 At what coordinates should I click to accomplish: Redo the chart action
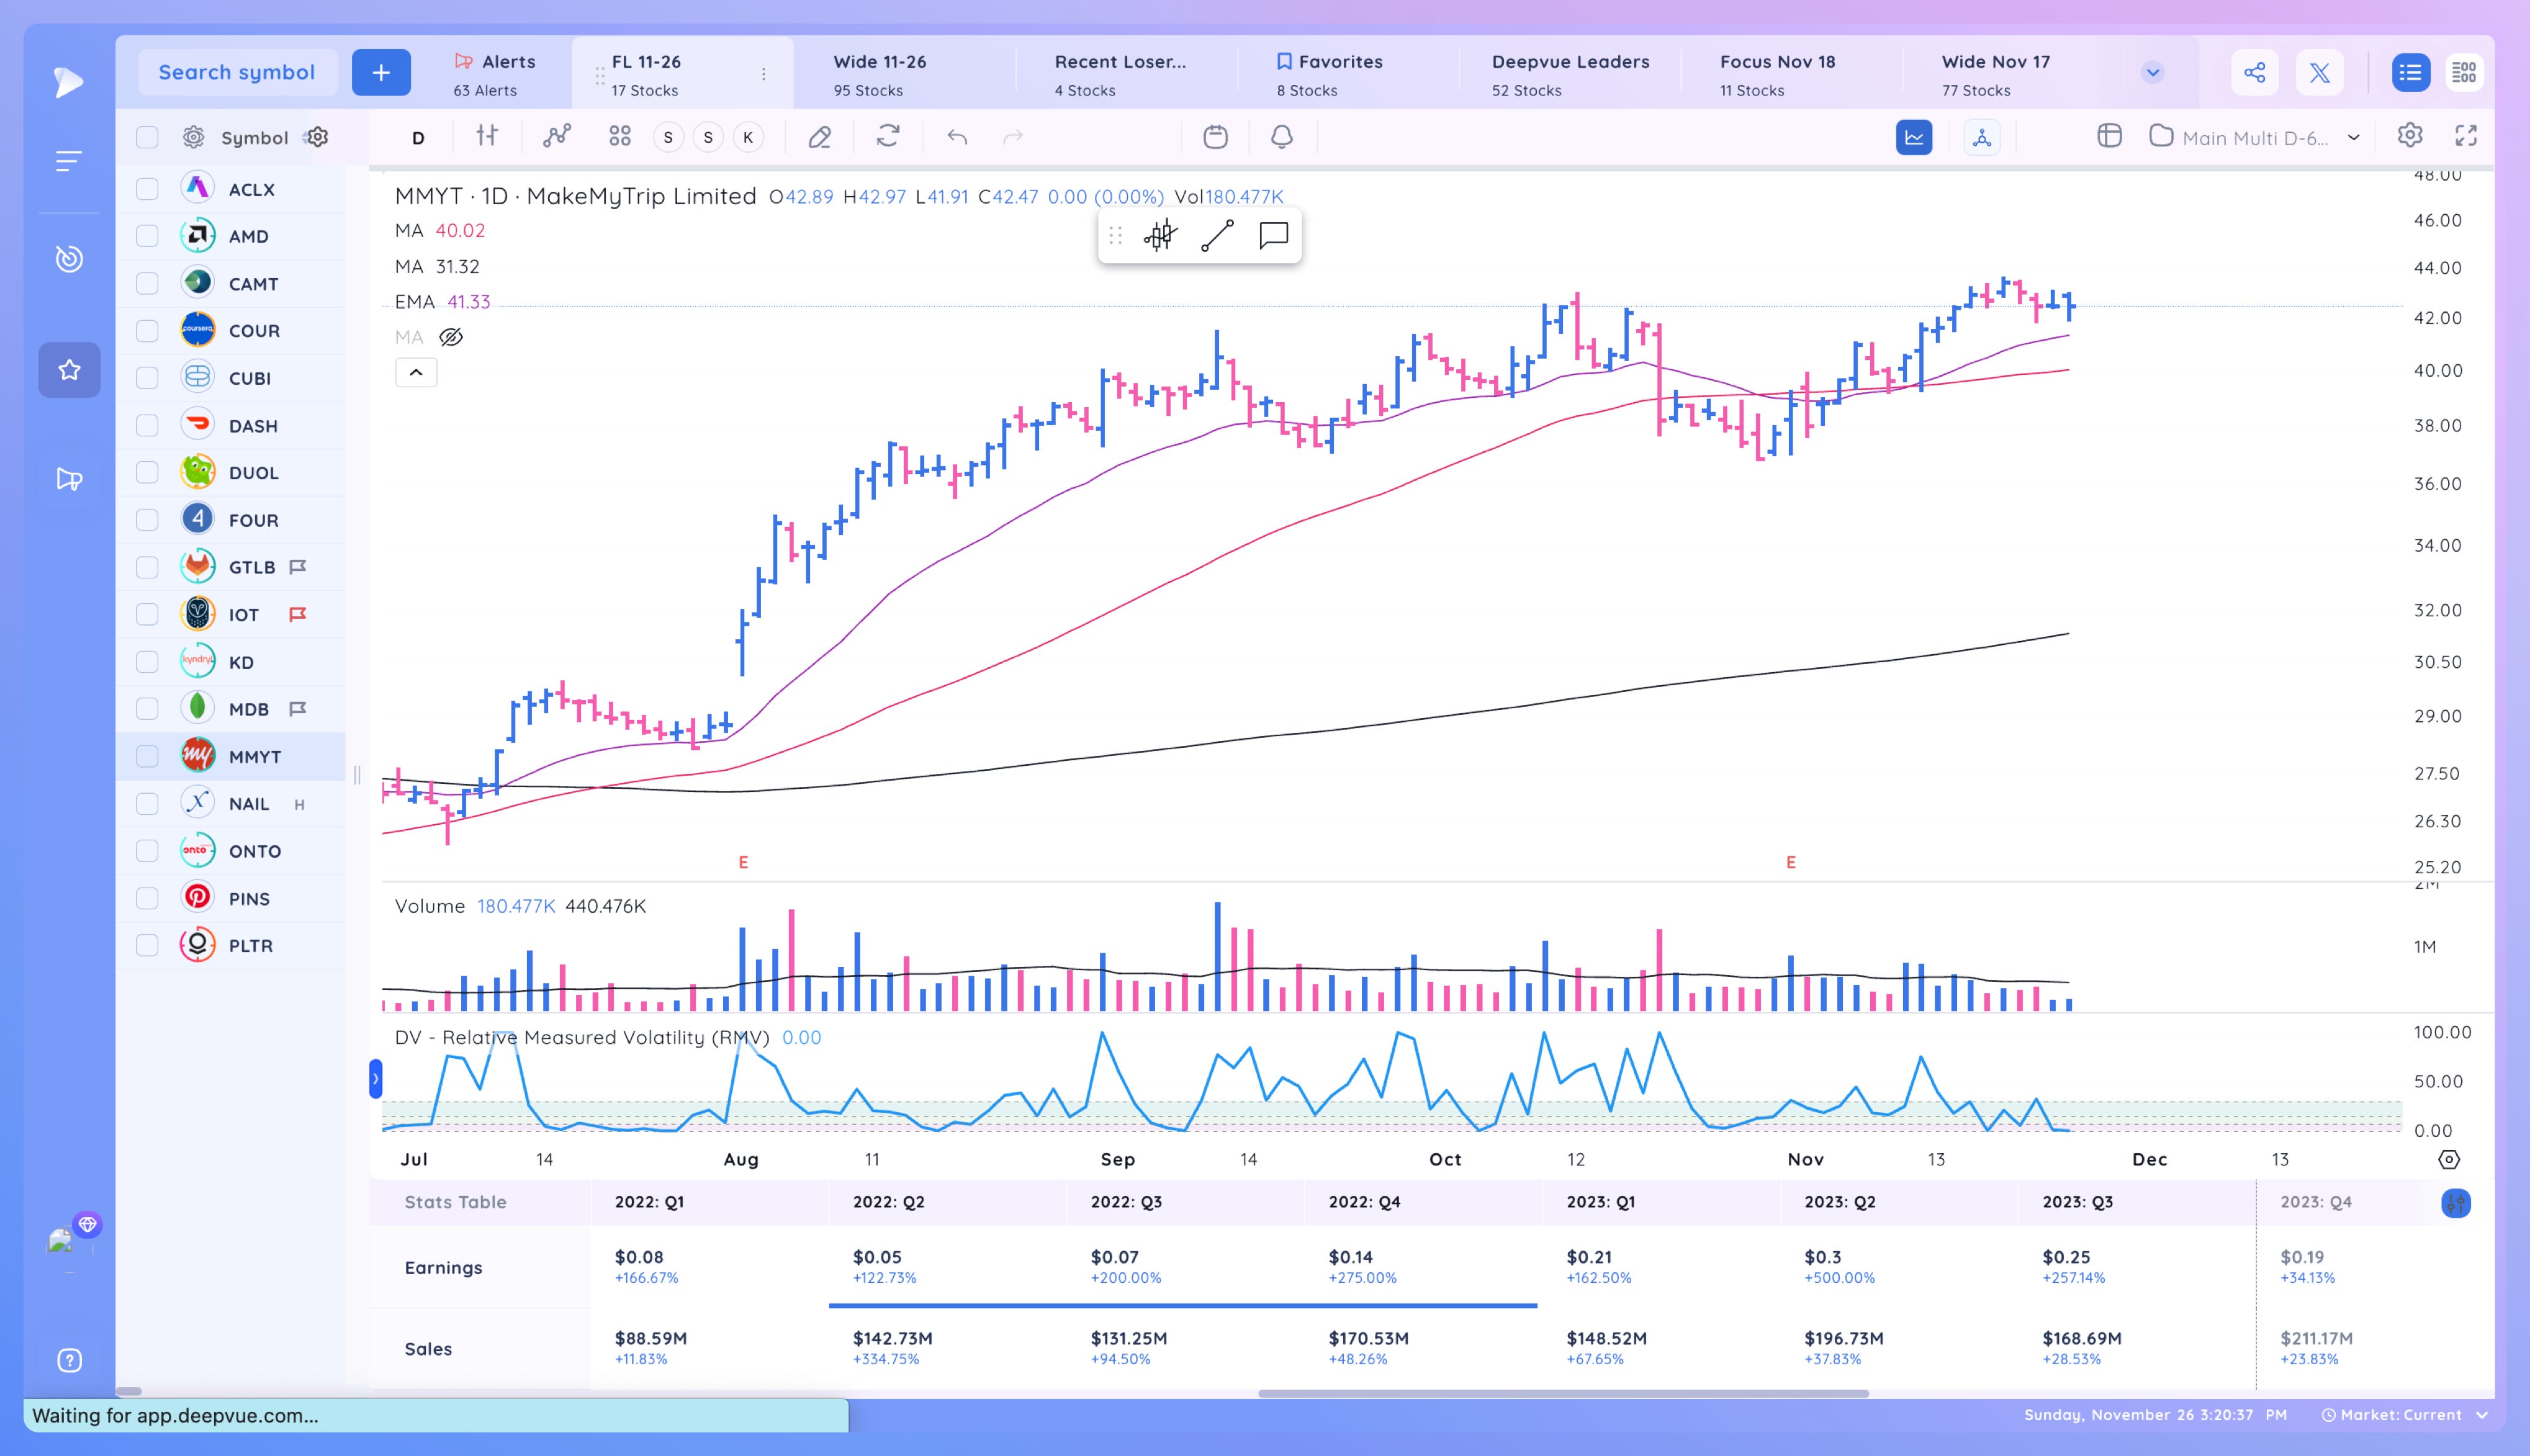coord(1013,137)
